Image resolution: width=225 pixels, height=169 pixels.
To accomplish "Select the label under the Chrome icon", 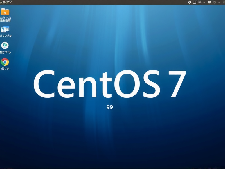I will pos(5,68).
